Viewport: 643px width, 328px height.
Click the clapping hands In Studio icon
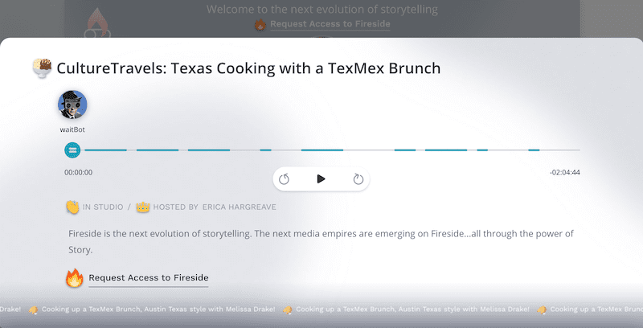[x=72, y=207]
